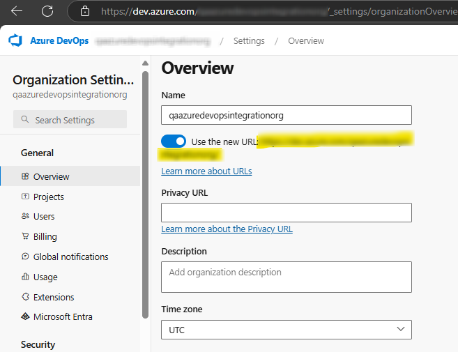The width and height of the screenshot is (458, 352).
Task: Open Learn more about URLs link
Action: click(x=206, y=171)
